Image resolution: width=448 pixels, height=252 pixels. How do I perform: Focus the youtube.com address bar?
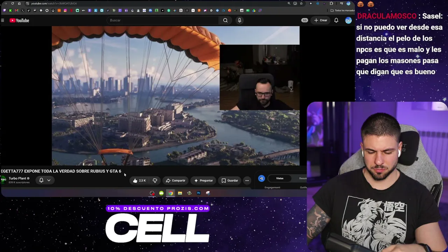[x=157, y=3]
